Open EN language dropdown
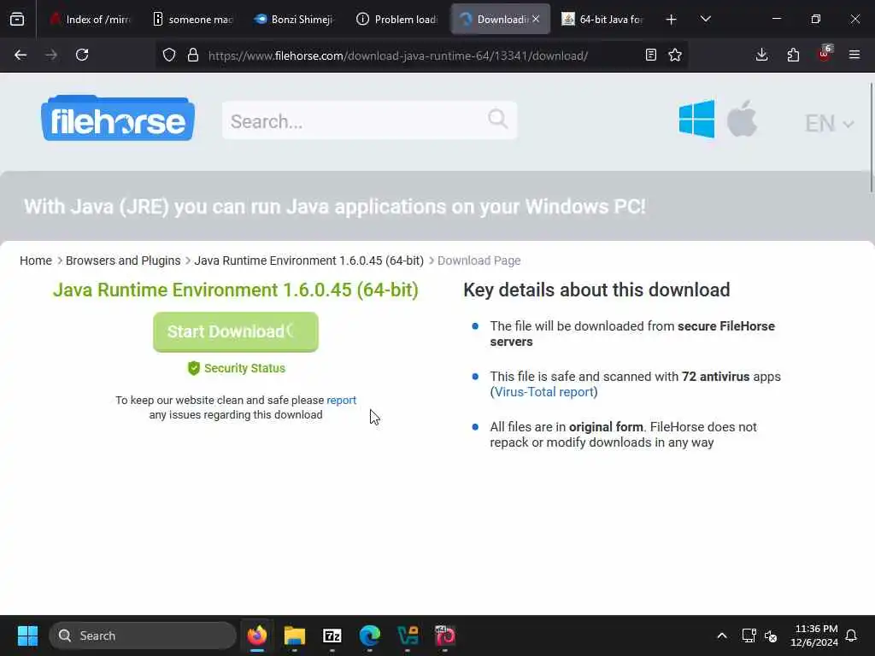This screenshot has width=875, height=656. (x=829, y=123)
